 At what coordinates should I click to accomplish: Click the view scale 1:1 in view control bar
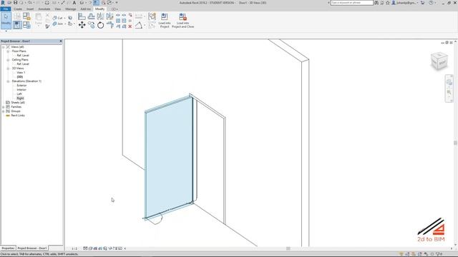74,248
